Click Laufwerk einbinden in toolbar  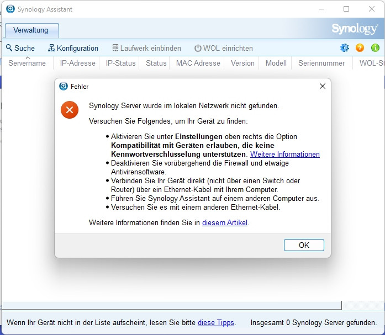[x=146, y=48]
